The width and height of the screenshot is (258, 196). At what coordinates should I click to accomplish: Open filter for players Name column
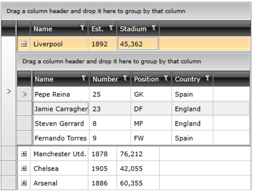click(84, 79)
